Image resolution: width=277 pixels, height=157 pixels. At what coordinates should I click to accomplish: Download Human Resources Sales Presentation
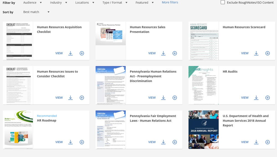click(x=163, y=53)
